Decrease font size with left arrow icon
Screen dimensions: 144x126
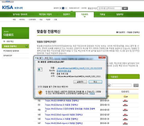[60, 8]
